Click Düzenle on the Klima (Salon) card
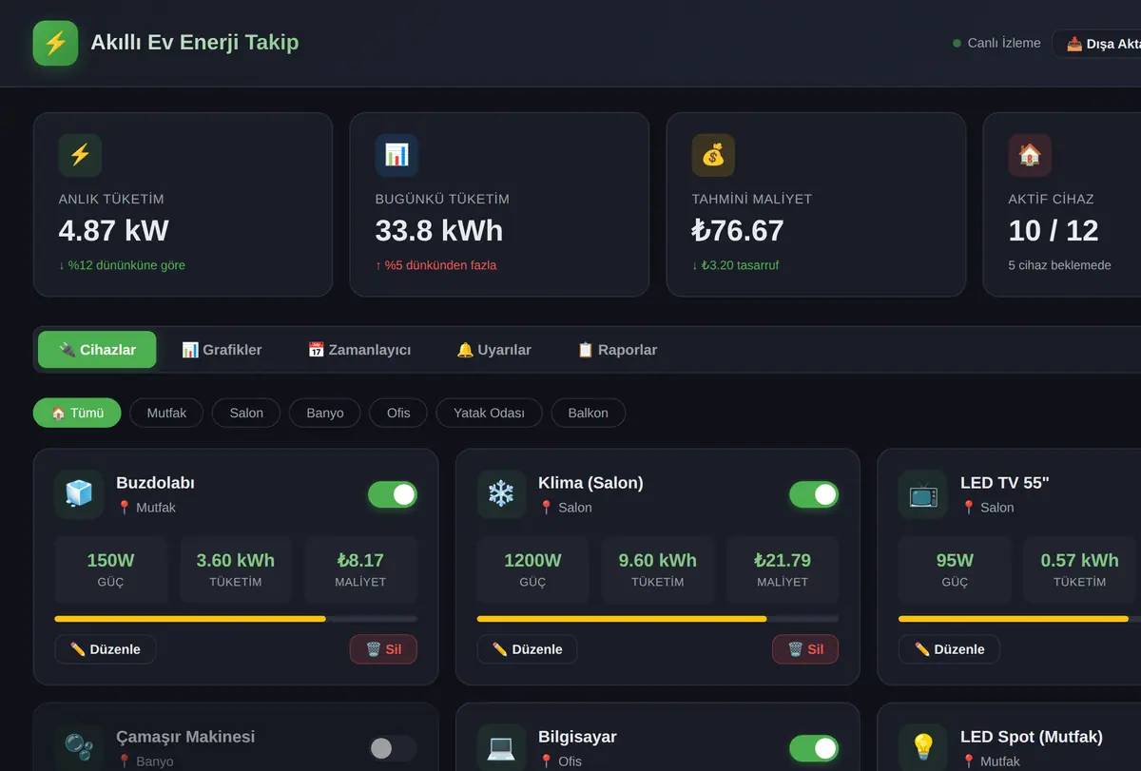The height and width of the screenshot is (771, 1141). pos(527,649)
